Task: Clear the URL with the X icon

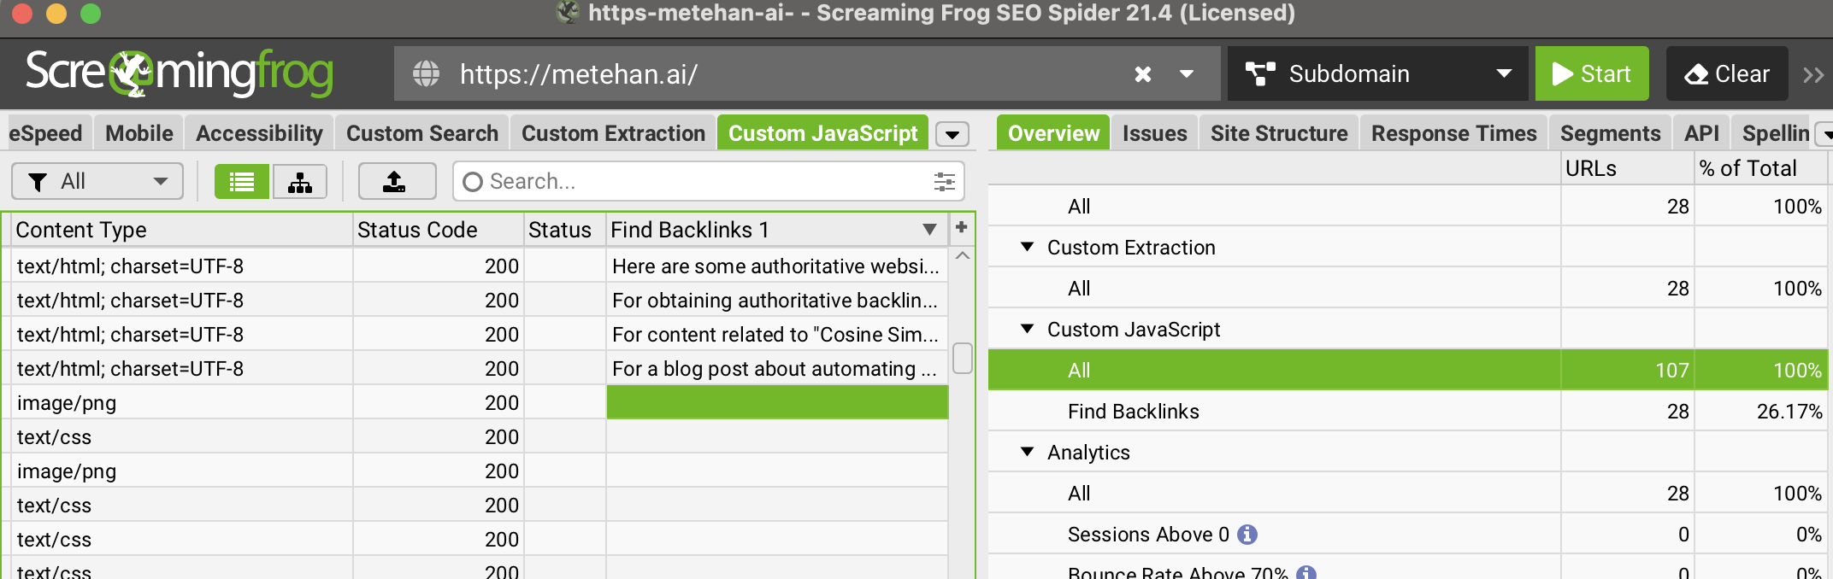Action: click(1142, 74)
